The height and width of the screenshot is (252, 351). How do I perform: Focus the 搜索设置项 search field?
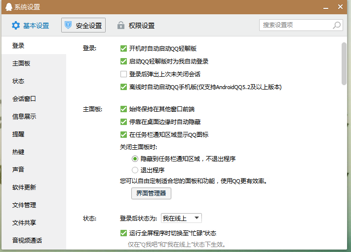(301, 25)
